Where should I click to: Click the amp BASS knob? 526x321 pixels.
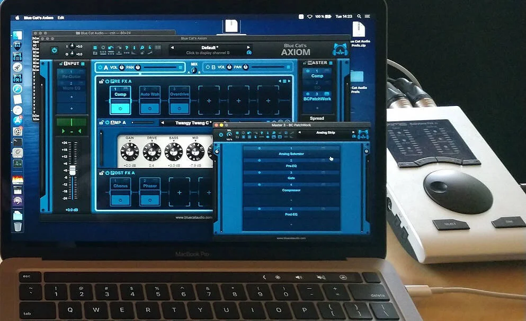(x=174, y=151)
